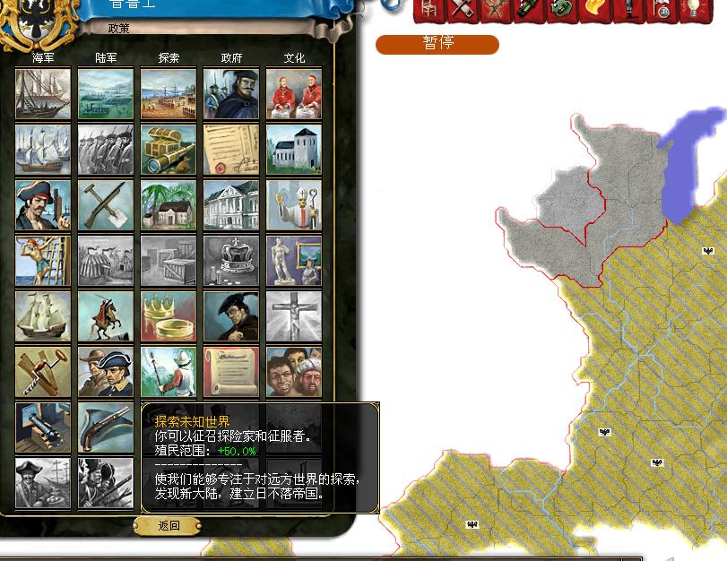Choose the flintlock pistol idea icon
The width and height of the screenshot is (727, 561).
106,427
